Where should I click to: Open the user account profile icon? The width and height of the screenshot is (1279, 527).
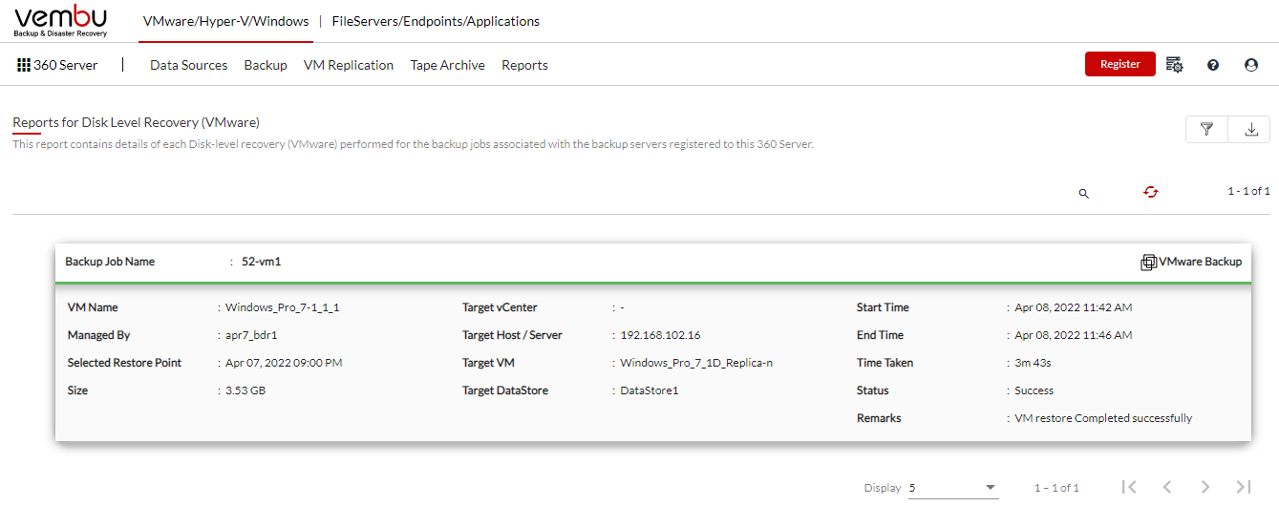[1251, 65]
